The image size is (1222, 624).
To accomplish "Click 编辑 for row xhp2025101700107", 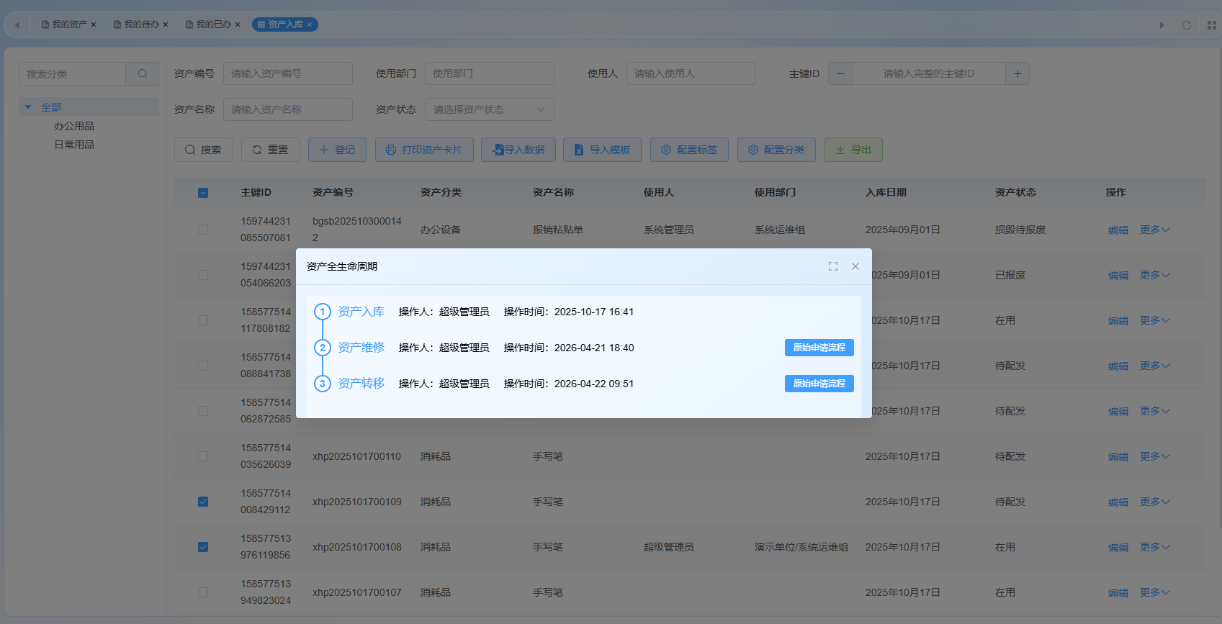I will pos(1118,593).
